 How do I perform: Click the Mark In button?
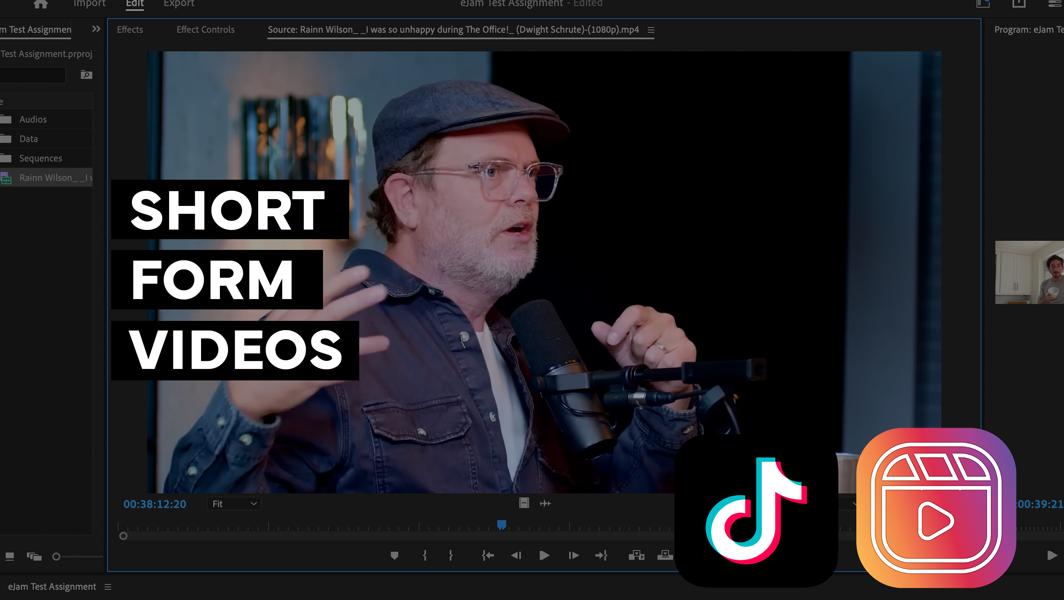pos(425,555)
